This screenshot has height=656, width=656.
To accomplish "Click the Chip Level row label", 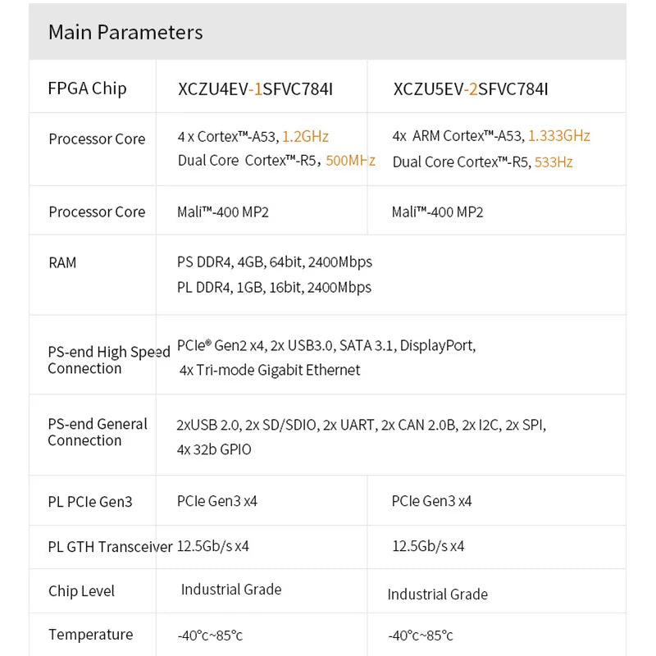I will click(81, 591).
